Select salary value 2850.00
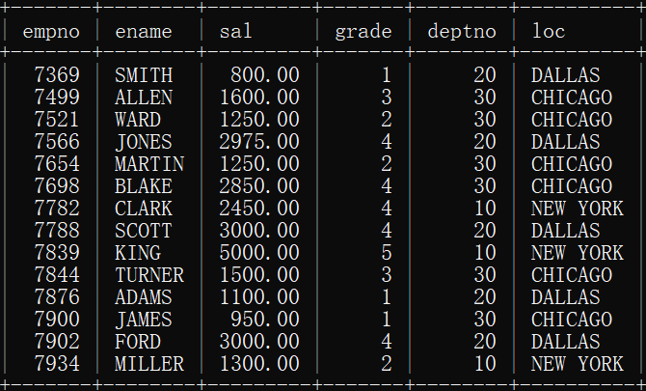The image size is (646, 391). (259, 186)
